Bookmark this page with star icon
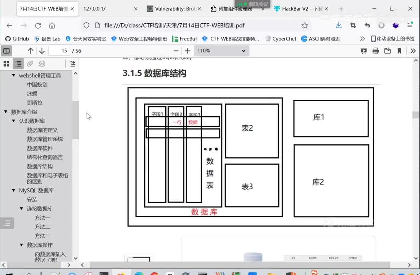The height and width of the screenshot is (275, 420). 305,26
